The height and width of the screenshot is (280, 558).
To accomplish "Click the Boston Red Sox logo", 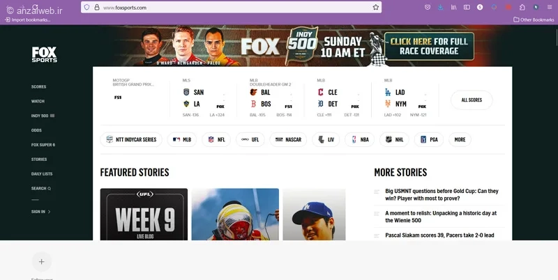I will coord(253,104).
